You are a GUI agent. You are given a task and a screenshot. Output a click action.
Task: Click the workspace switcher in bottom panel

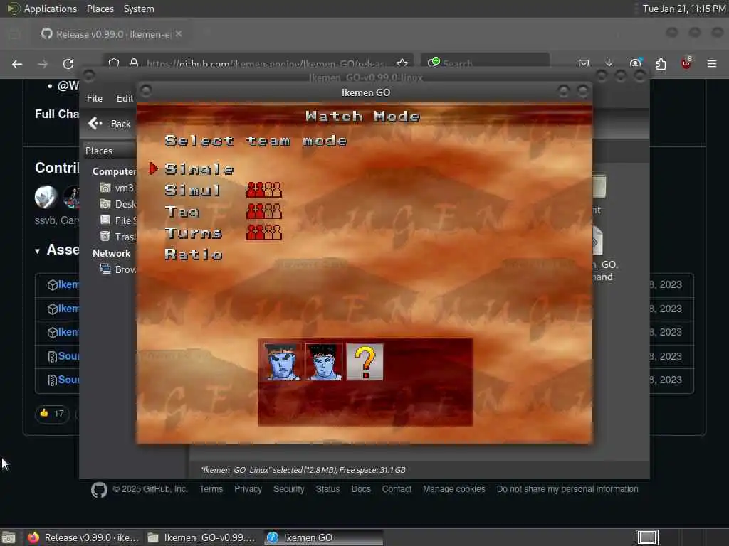(x=646, y=537)
